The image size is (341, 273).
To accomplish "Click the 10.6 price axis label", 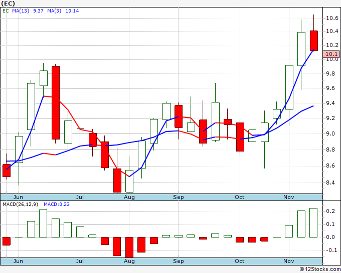I will click(x=332, y=18).
